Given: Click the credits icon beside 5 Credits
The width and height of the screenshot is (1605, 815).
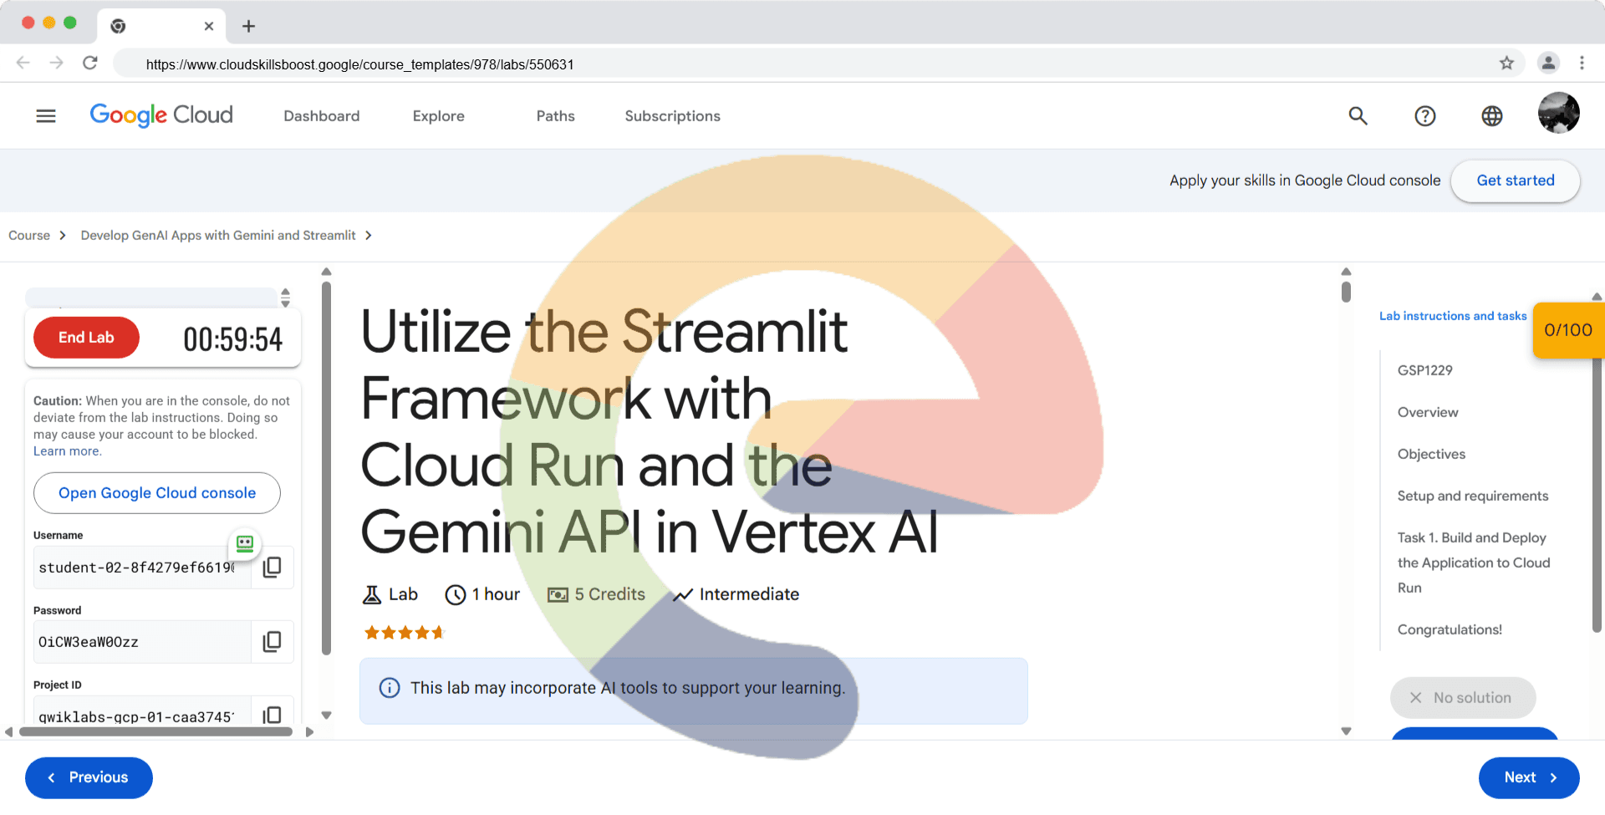Looking at the screenshot, I should (558, 594).
